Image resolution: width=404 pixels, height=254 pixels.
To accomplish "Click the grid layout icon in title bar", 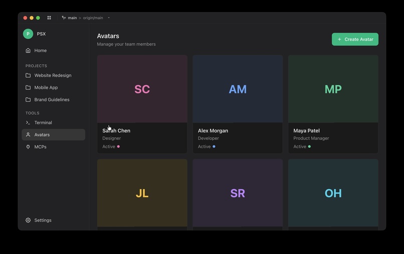I will pos(49,18).
